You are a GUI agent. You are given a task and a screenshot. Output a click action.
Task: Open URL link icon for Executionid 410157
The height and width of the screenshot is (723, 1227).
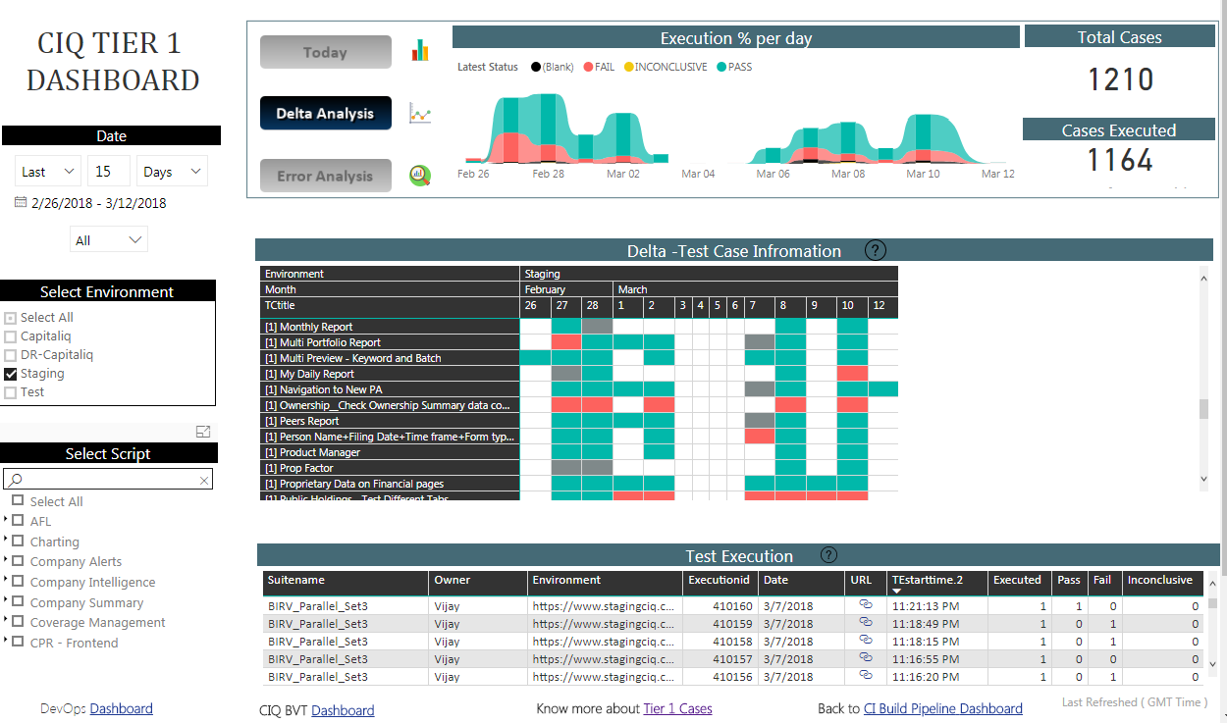[866, 658]
